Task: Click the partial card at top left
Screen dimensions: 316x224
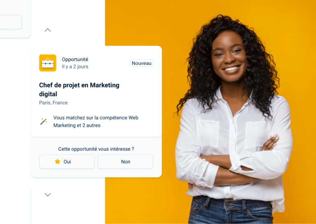Action: click(x=15, y=19)
